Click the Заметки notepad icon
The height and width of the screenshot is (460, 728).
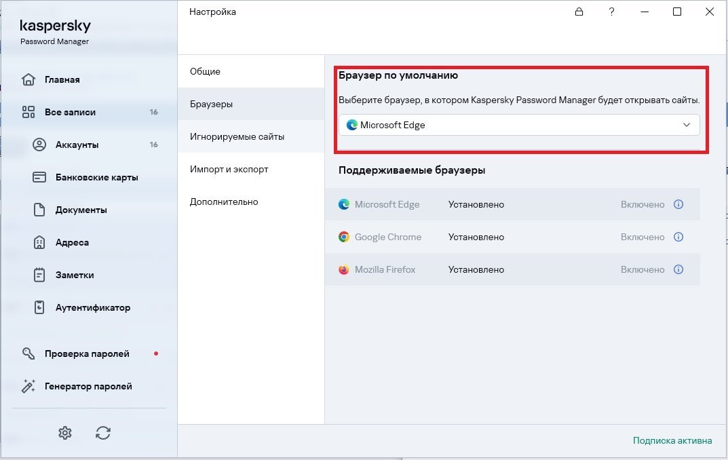click(x=39, y=275)
